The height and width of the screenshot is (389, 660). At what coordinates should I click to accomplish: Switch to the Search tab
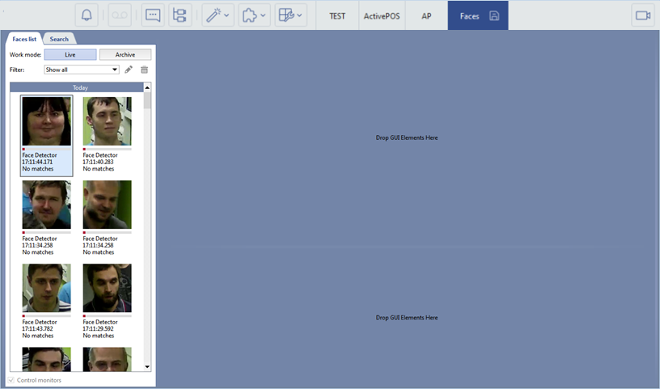[59, 39]
